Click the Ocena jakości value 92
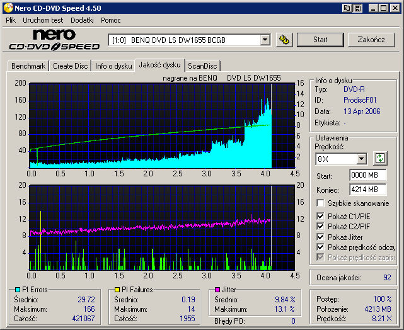The width and height of the screenshot is (404, 330). pos(387,278)
